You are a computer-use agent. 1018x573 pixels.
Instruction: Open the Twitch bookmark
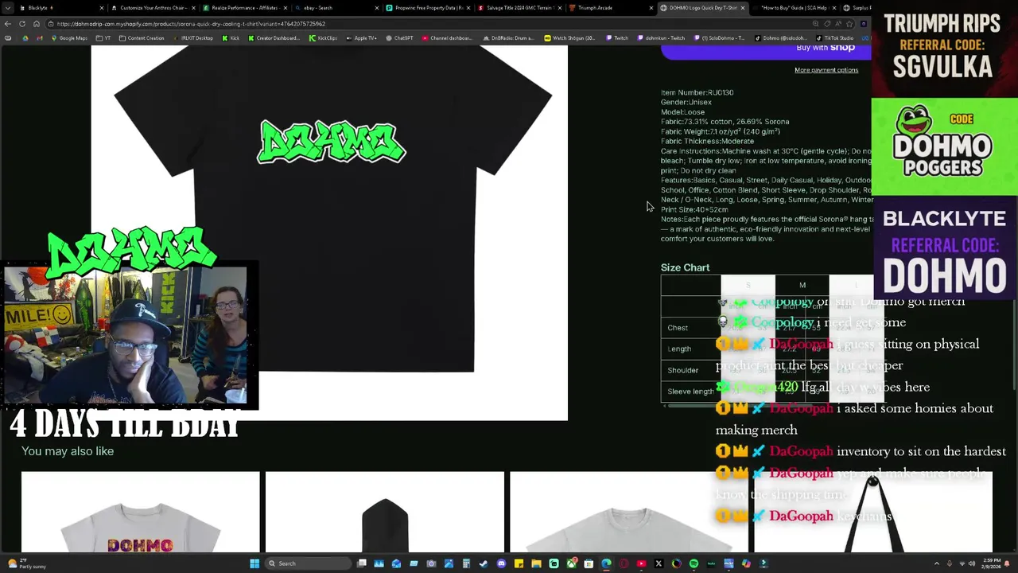point(616,38)
